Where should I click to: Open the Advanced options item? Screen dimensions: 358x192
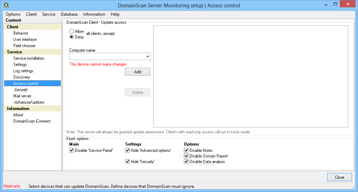coord(29,102)
